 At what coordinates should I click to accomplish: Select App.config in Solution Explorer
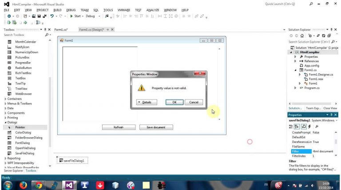click(x=312, y=65)
